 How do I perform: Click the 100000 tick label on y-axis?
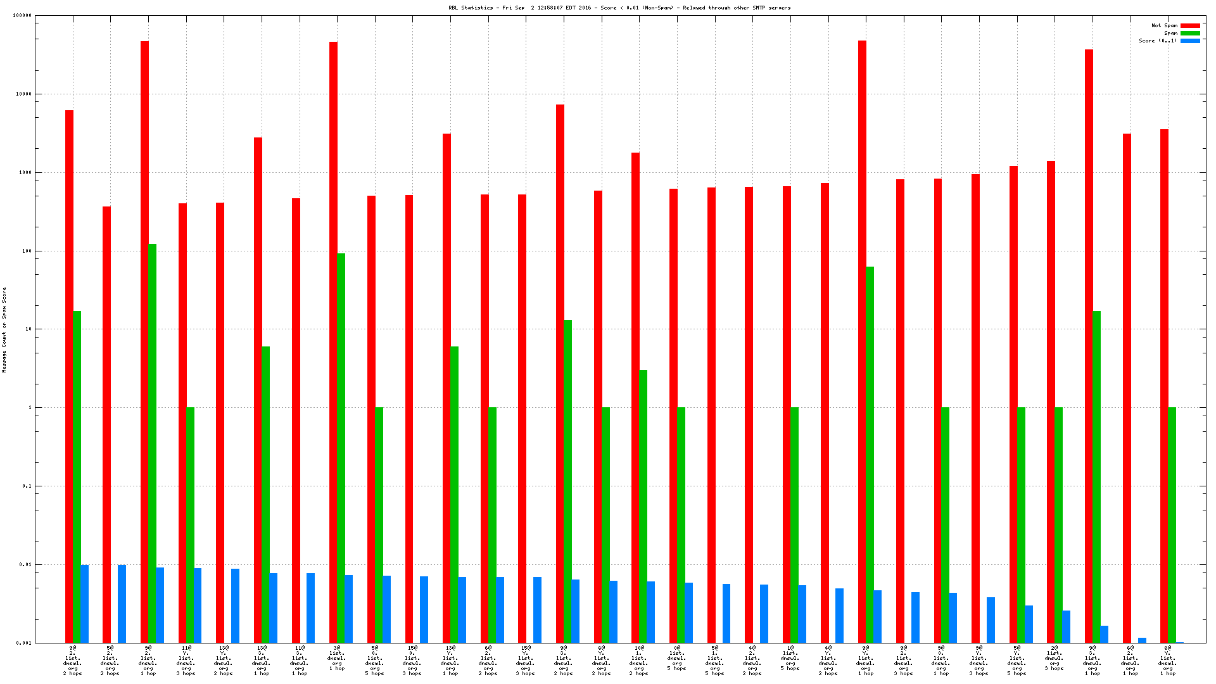click(22, 16)
